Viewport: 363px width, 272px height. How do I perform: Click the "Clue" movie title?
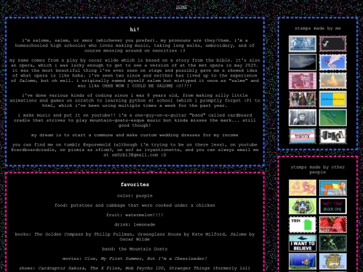[x=90, y=259]
